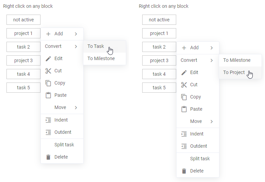Click the Copy icon in left context menu
Screen dimensions: 265x182
pyautogui.click(x=48, y=83)
